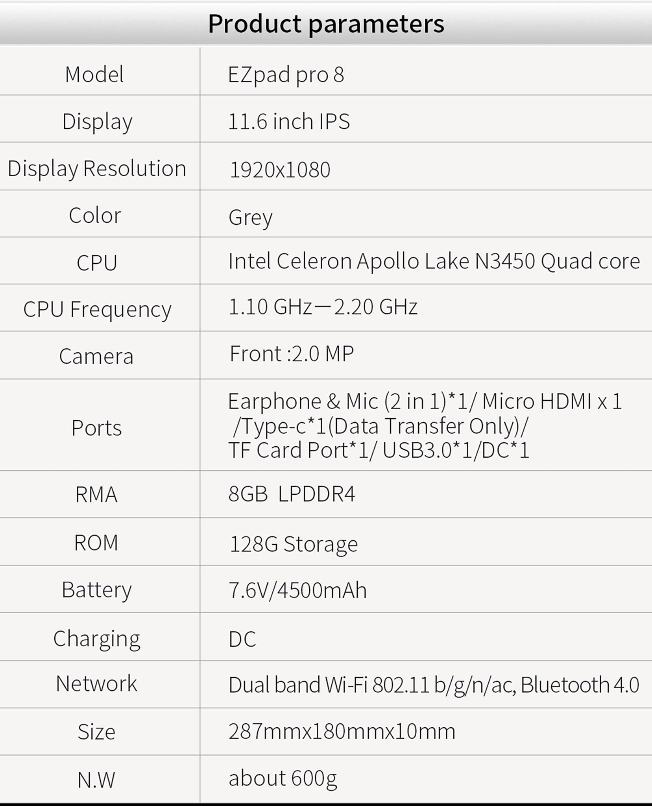The height and width of the screenshot is (806, 652).
Task: Click the Type-c Data Transfer Only text
Action: click(x=380, y=426)
